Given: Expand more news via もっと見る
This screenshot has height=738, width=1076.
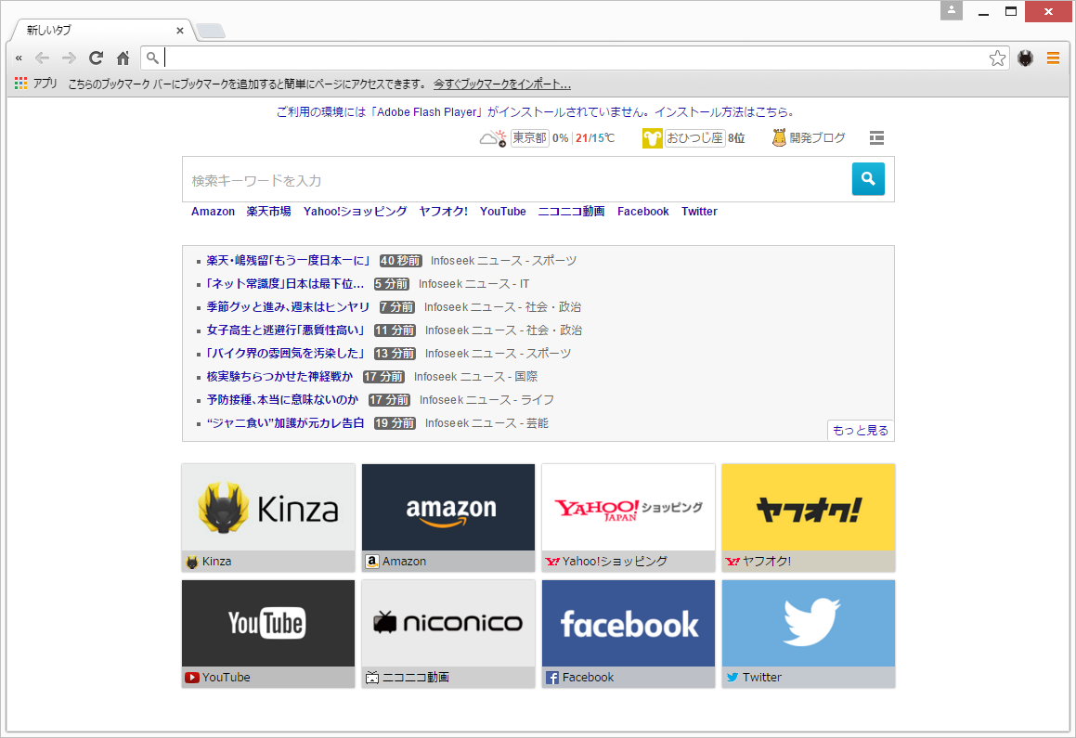Looking at the screenshot, I should (x=860, y=430).
